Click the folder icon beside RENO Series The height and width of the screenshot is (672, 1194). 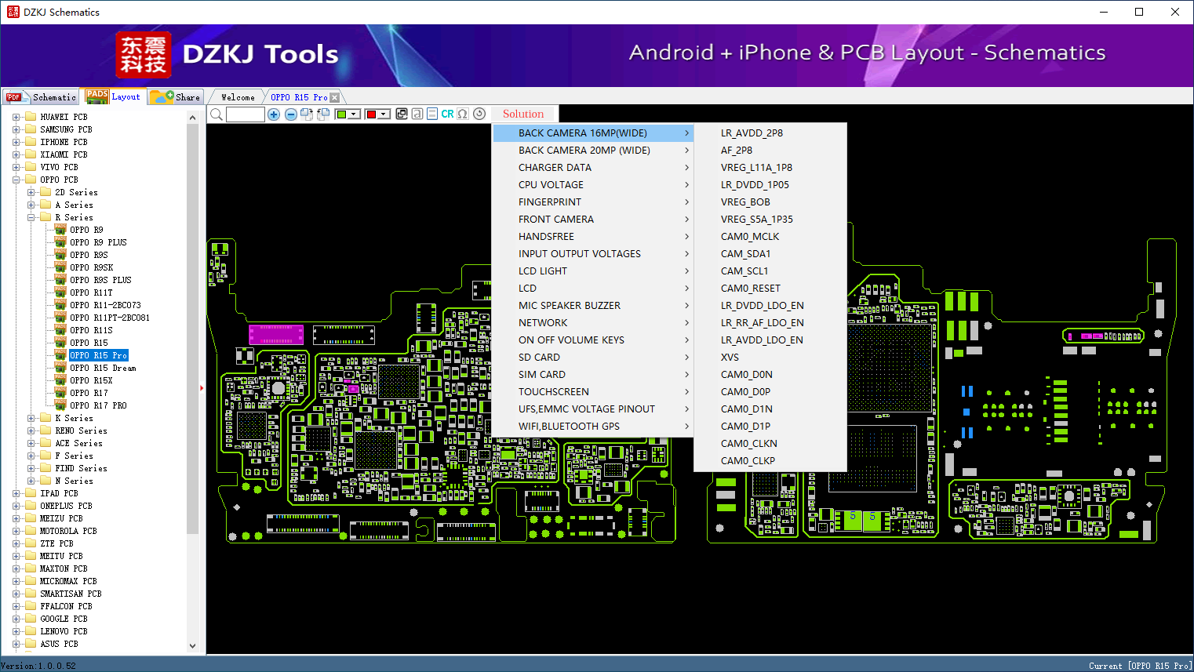tap(46, 430)
